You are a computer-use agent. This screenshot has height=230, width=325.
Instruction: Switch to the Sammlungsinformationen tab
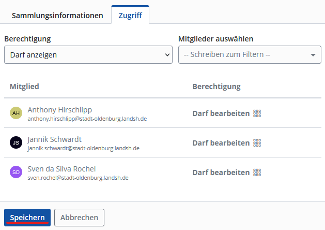tap(57, 16)
